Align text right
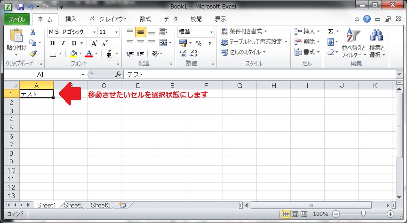The width and height of the screenshot is (407, 223). tap(152, 42)
